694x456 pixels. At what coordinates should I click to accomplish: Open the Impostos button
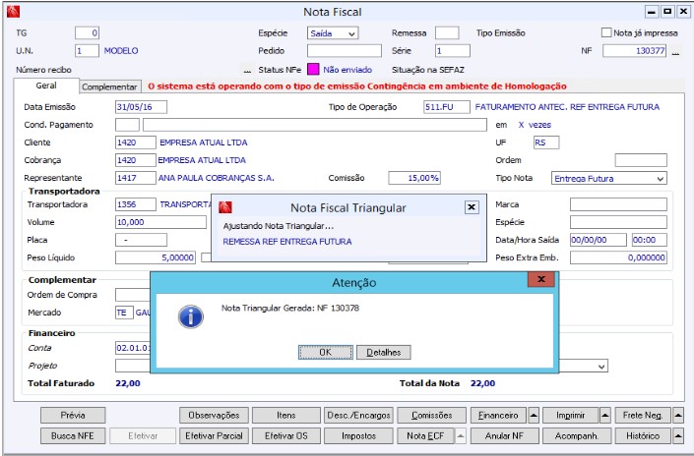(x=358, y=436)
